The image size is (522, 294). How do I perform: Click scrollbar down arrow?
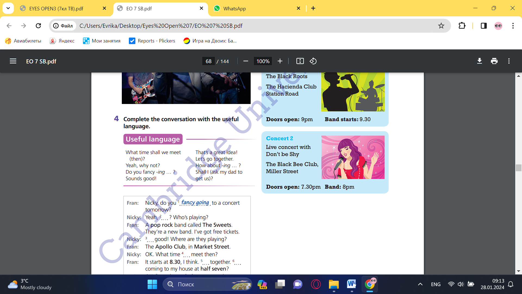point(518,271)
